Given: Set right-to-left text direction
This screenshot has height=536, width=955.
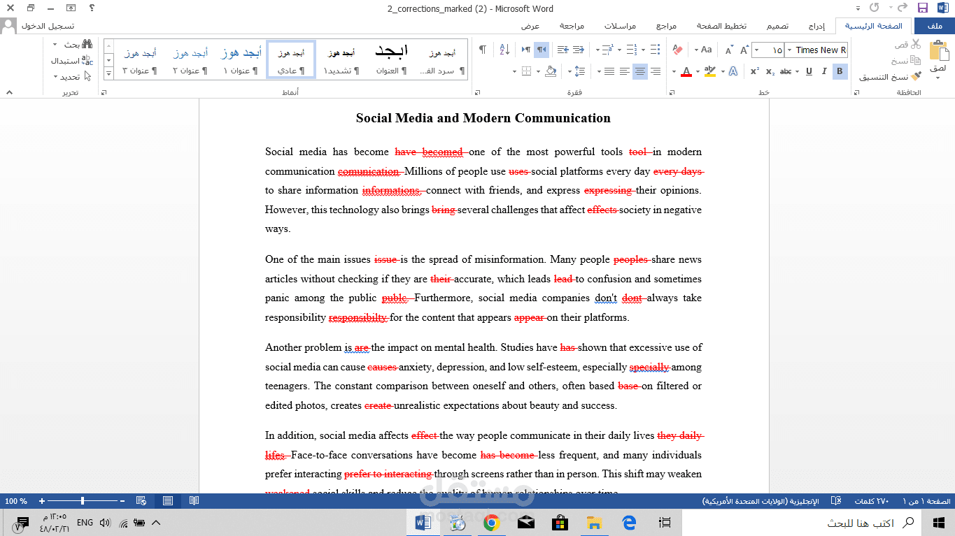Looking at the screenshot, I should (x=542, y=50).
